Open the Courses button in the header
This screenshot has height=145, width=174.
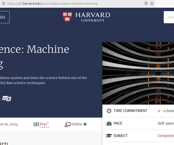[5, 17]
